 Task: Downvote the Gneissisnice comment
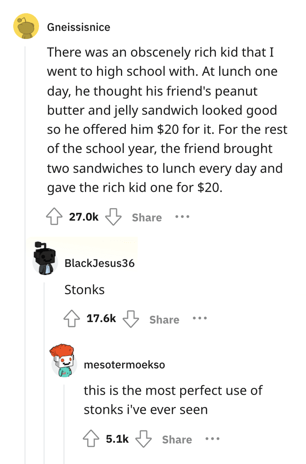pos(113,217)
